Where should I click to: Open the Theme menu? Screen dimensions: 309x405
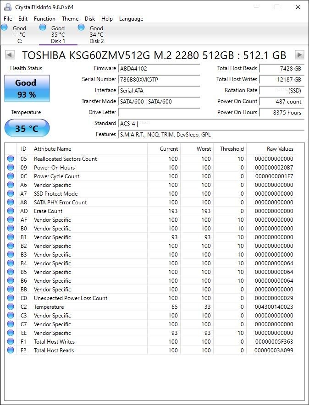click(x=70, y=19)
